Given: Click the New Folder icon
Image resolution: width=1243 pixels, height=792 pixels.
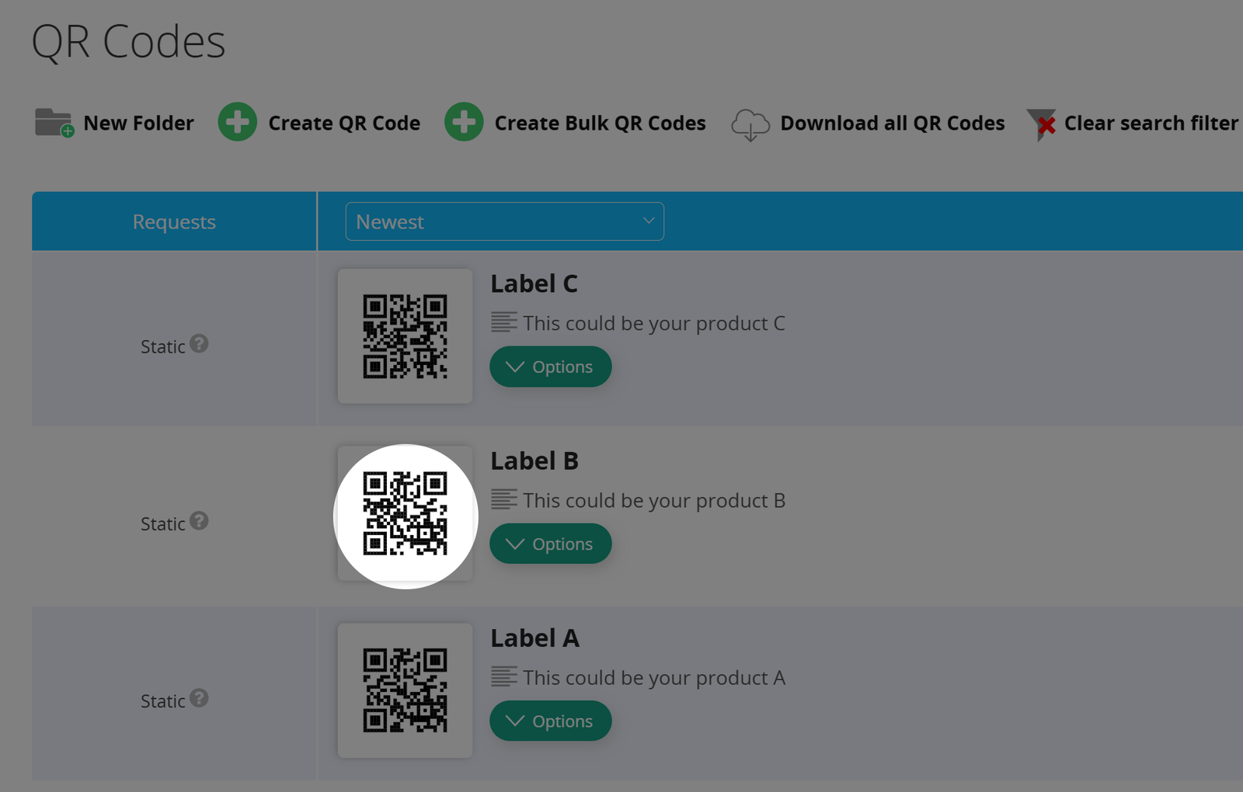Looking at the screenshot, I should point(51,122).
